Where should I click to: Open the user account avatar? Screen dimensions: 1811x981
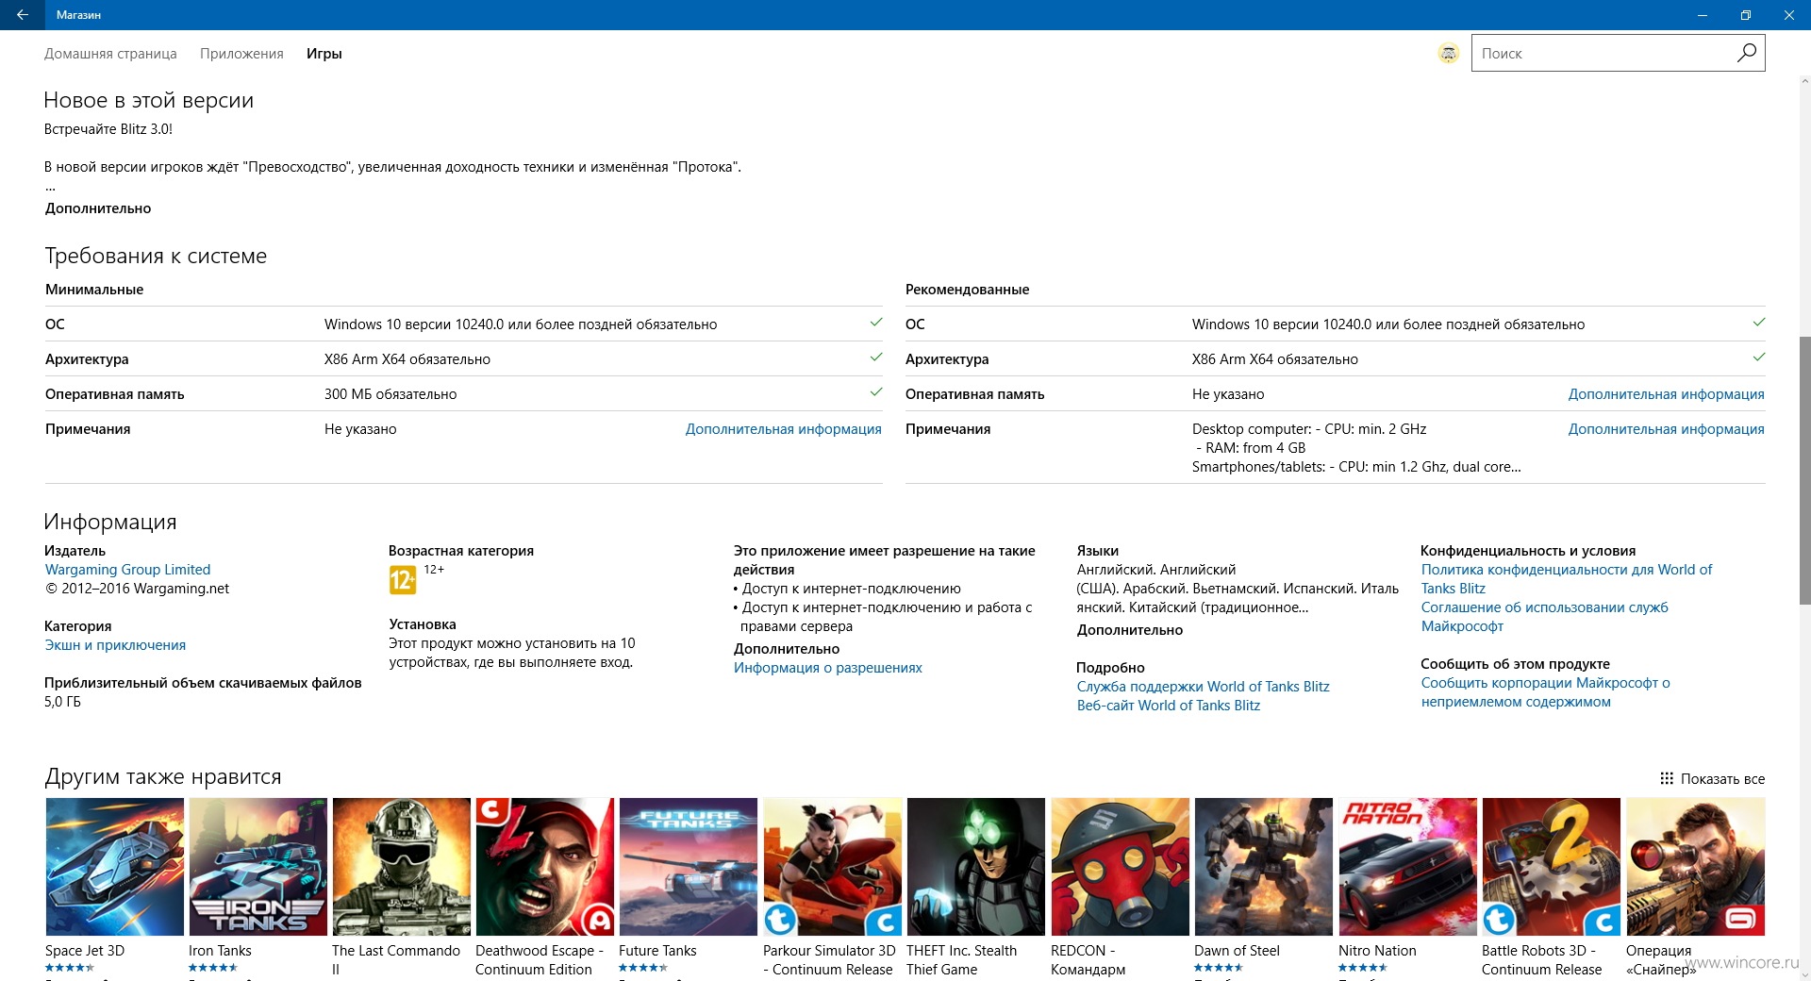pos(1448,54)
